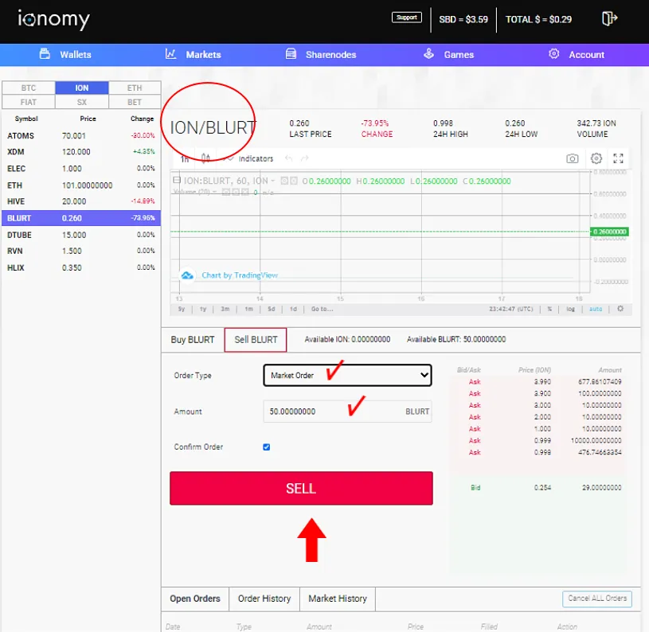Click the logout icon in header
649x632 pixels.
(x=609, y=18)
